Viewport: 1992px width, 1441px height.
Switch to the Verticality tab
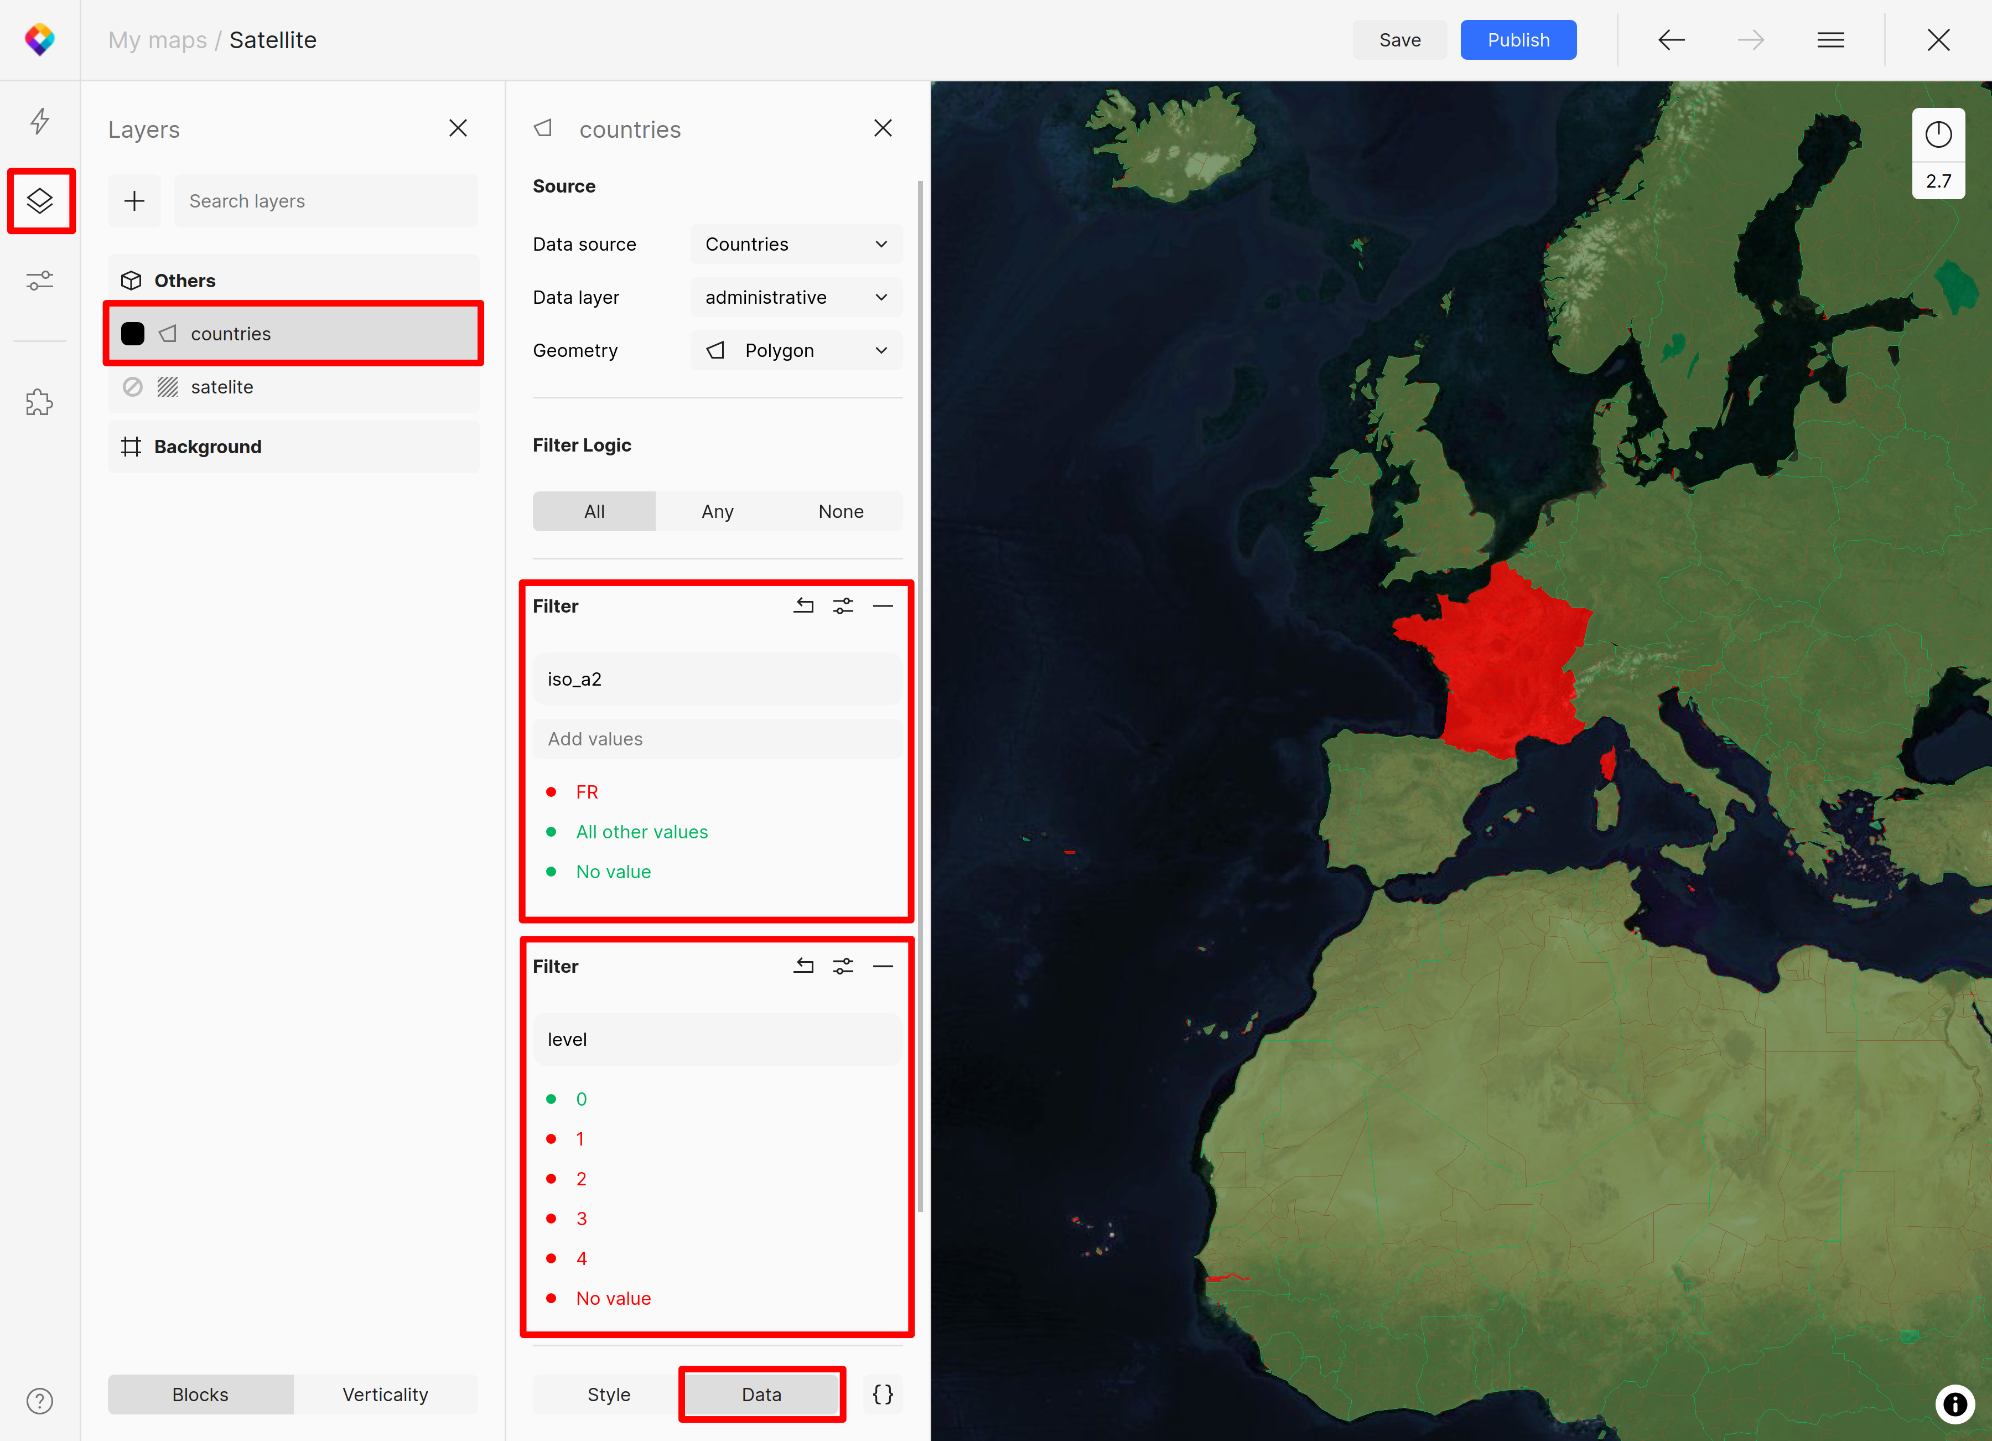tap(385, 1395)
